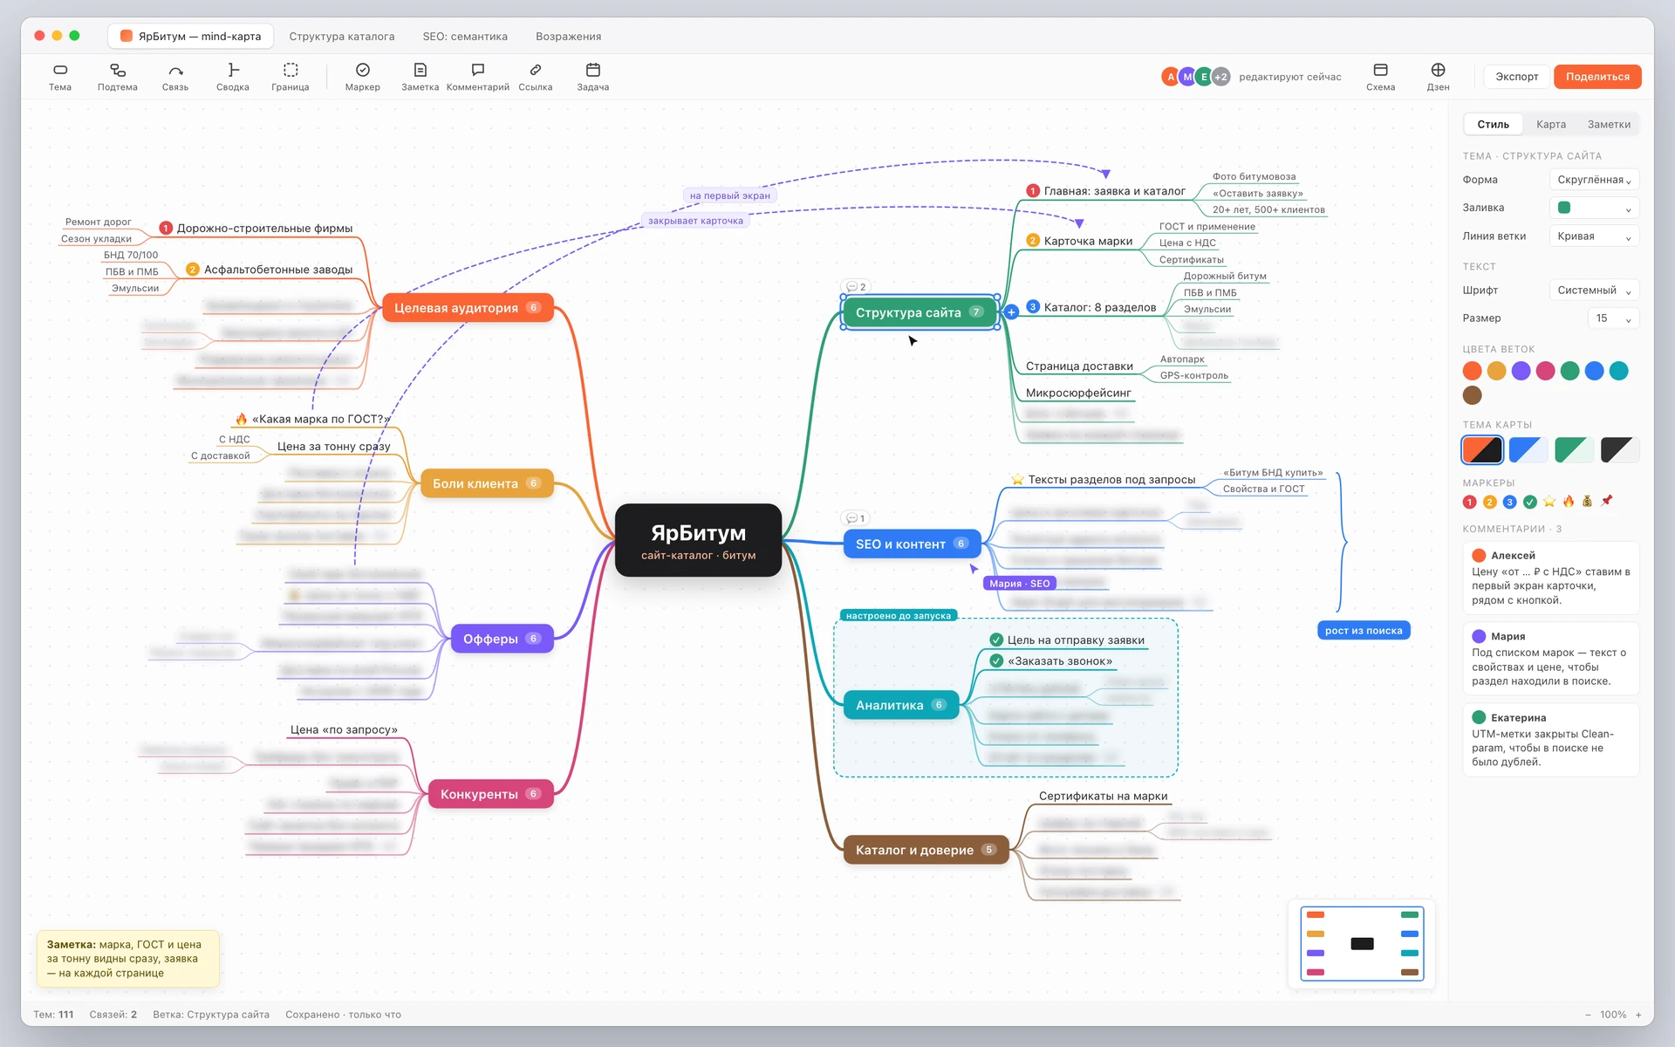The height and width of the screenshot is (1047, 1675).
Task: Choose the brown branch color swatch
Action: coord(1472,395)
